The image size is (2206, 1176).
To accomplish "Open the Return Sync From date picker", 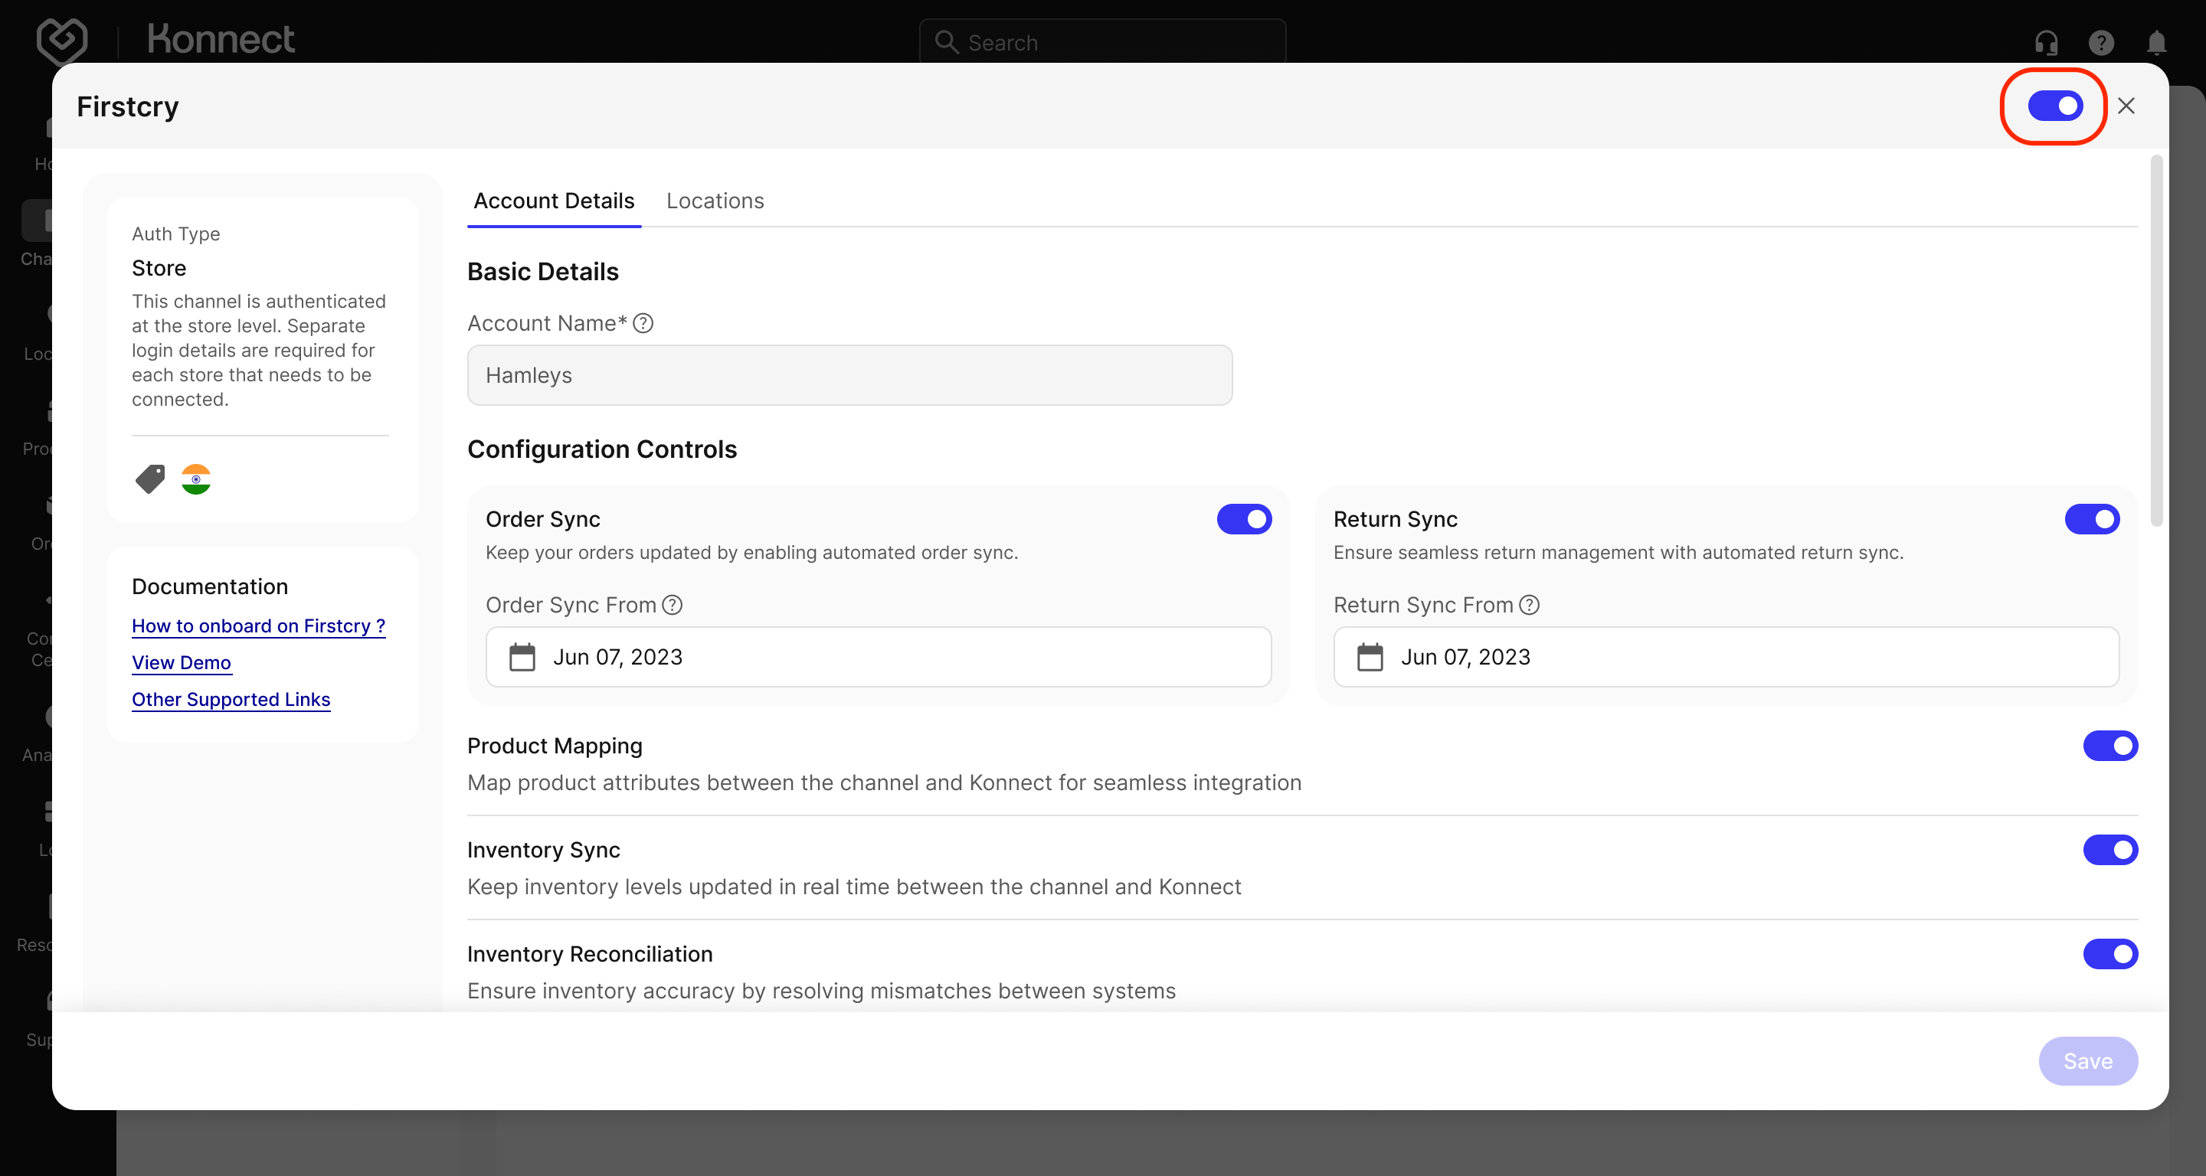I will point(1727,656).
